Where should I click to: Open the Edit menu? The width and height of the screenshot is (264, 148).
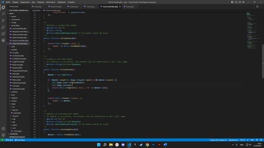coord(15,2)
